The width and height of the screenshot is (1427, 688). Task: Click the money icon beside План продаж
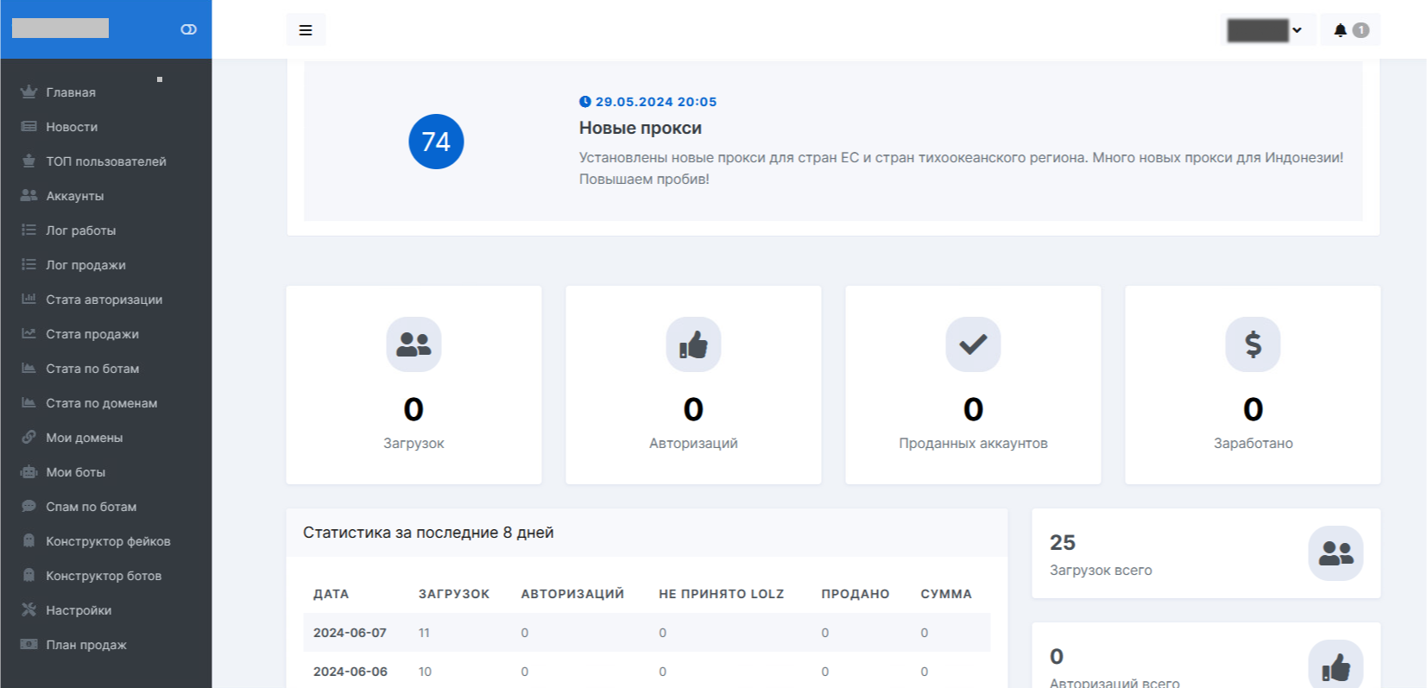click(28, 645)
